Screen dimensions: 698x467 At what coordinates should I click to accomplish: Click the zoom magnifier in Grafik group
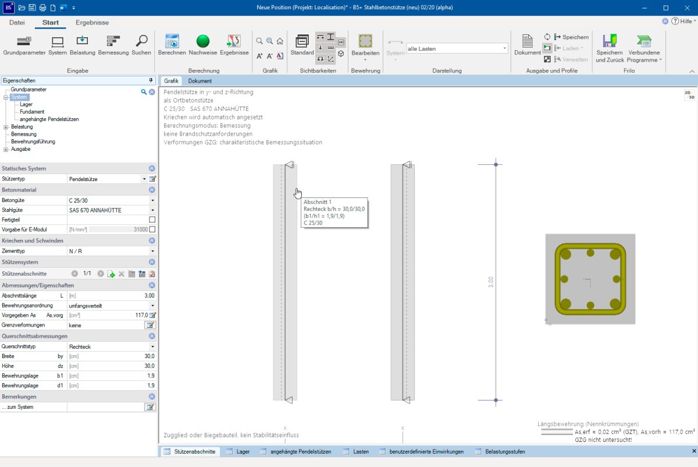259,41
